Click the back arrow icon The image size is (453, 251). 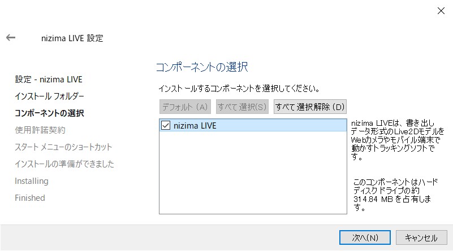coord(11,38)
